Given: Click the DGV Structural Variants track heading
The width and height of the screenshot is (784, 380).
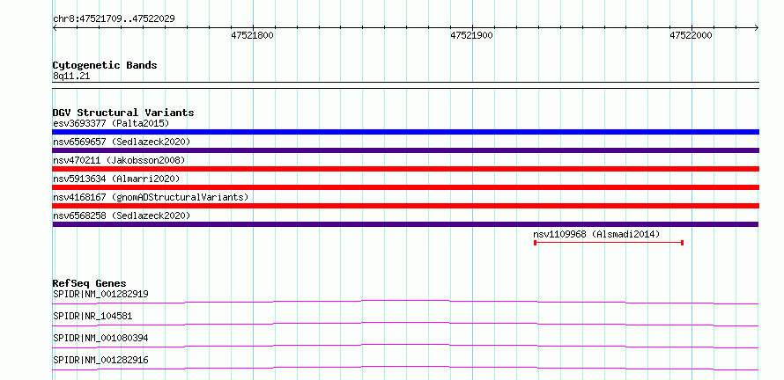Looking at the screenshot, I should [123, 113].
